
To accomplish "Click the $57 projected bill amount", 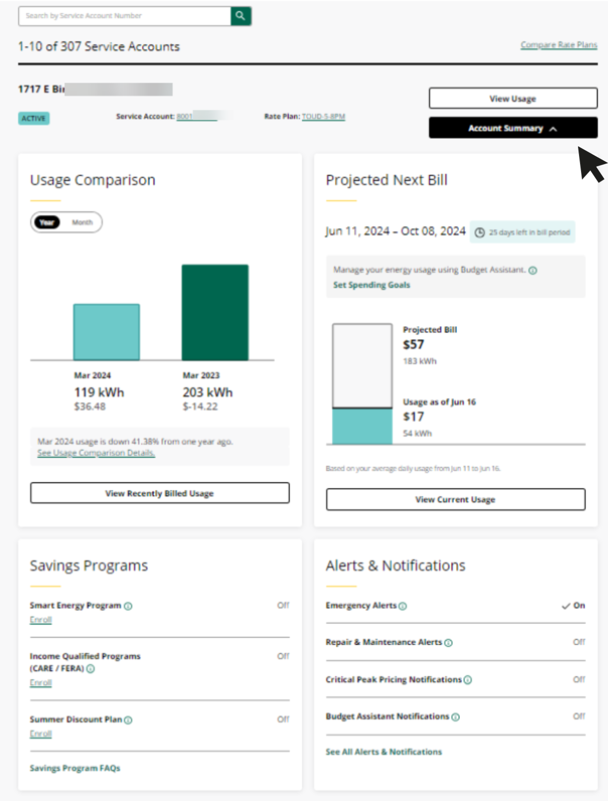I will (x=413, y=345).
